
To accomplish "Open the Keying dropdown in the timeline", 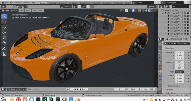I will pos(22,89).
